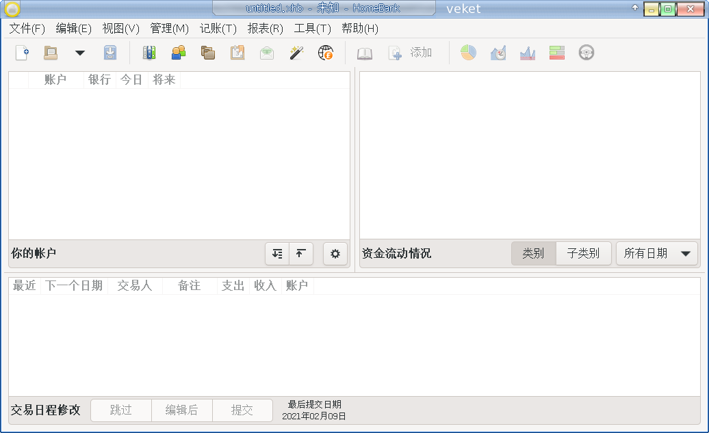Select the 2021年02月09日 last posted date text
The image size is (709, 433).
[x=314, y=417]
